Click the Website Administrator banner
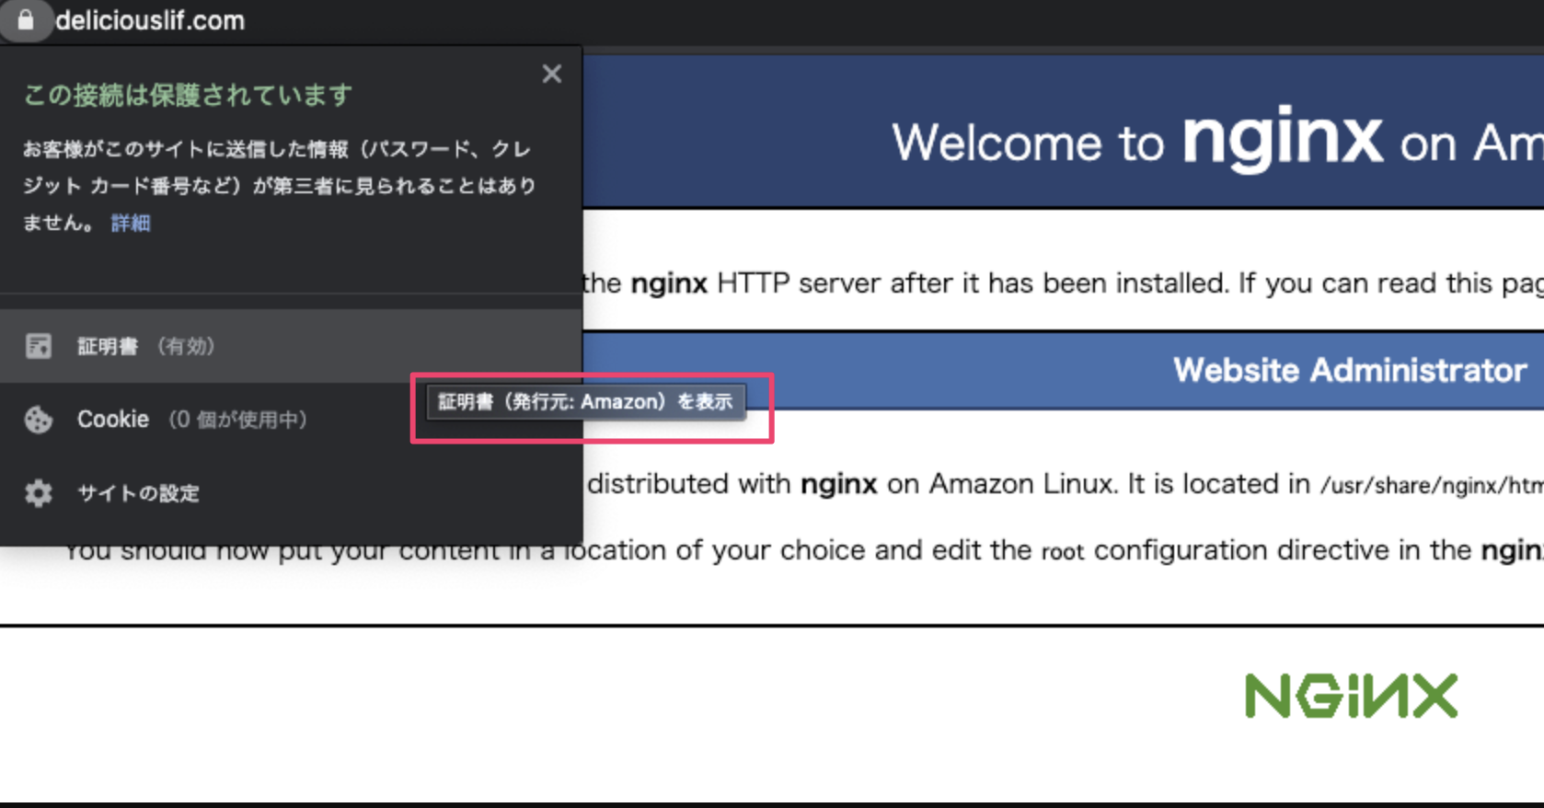Viewport: 1544px width, 808px height. (x=1349, y=370)
